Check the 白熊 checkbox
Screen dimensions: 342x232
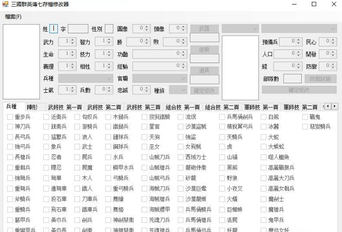263,117
